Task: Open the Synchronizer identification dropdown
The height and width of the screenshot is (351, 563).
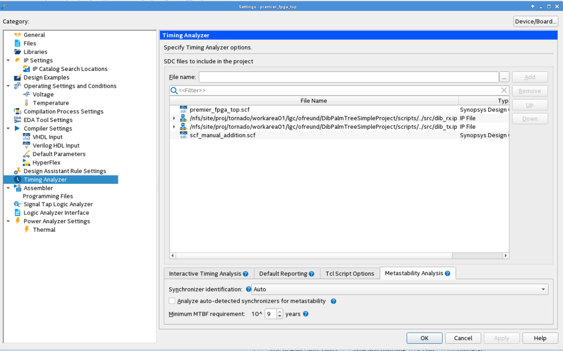Action: (x=400, y=289)
